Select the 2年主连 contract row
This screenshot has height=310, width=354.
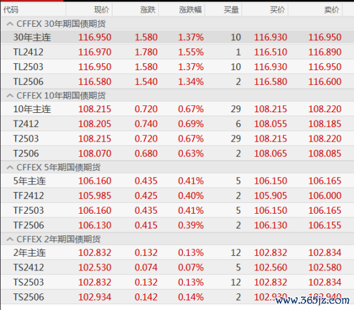click(178, 253)
